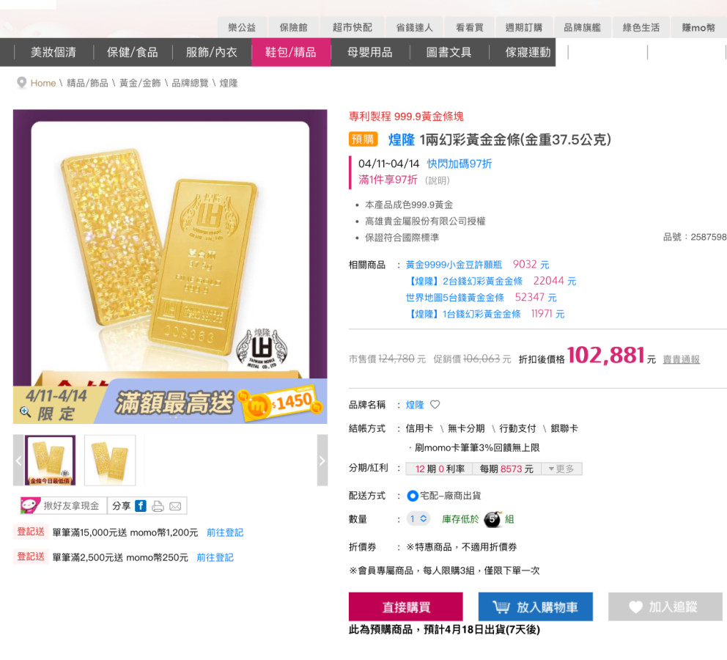This screenshot has height=660, width=727.
Task: Click the 直接購買 button
Action: tap(406, 606)
